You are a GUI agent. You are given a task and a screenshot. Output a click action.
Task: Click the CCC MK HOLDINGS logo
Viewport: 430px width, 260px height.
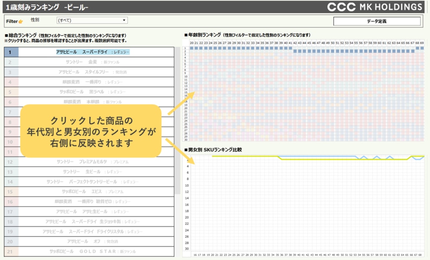click(x=375, y=7)
